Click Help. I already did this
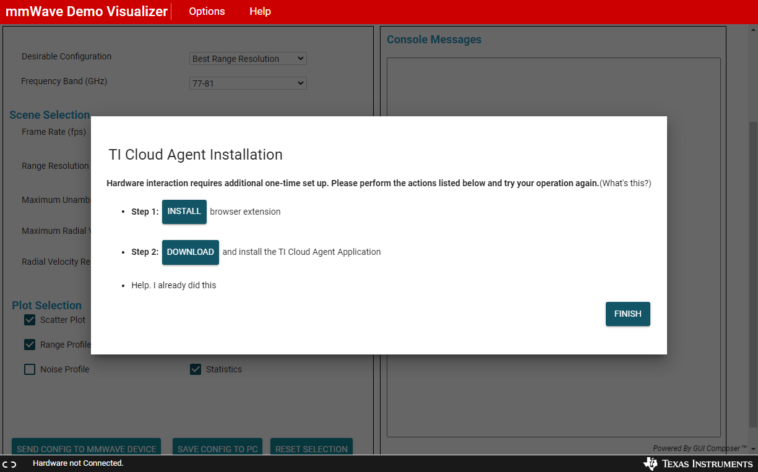 [174, 285]
